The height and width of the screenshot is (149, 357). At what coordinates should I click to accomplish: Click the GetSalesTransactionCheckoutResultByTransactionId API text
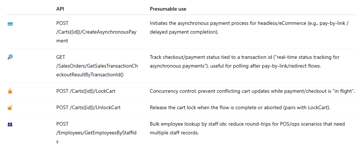(x=97, y=66)
